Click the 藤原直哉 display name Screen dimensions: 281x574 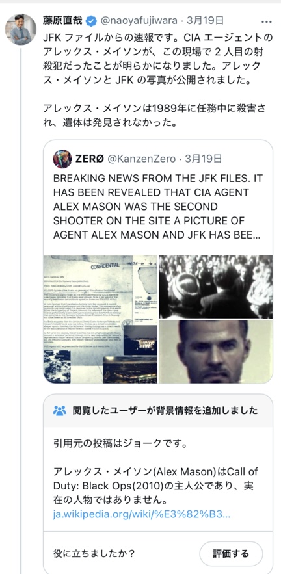click(64, 21)
